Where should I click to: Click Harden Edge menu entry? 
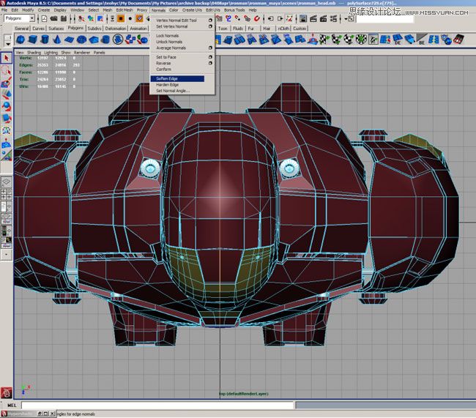pyautogui.click(x=168, y=85)
